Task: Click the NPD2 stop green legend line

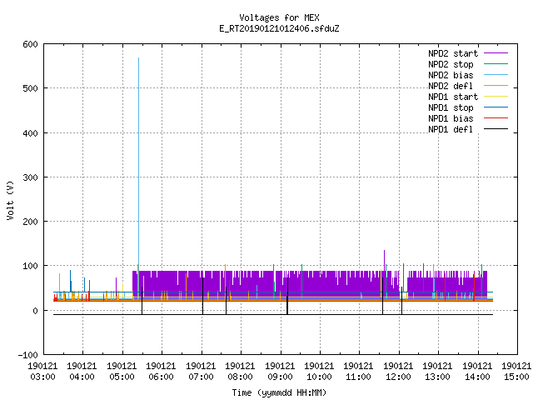Action: [x=496, y=64]
